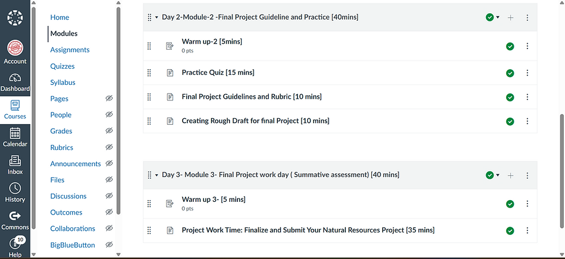Toggle publish for Creating Rough Draft item

pyautogui.click(x=510, y=121)
